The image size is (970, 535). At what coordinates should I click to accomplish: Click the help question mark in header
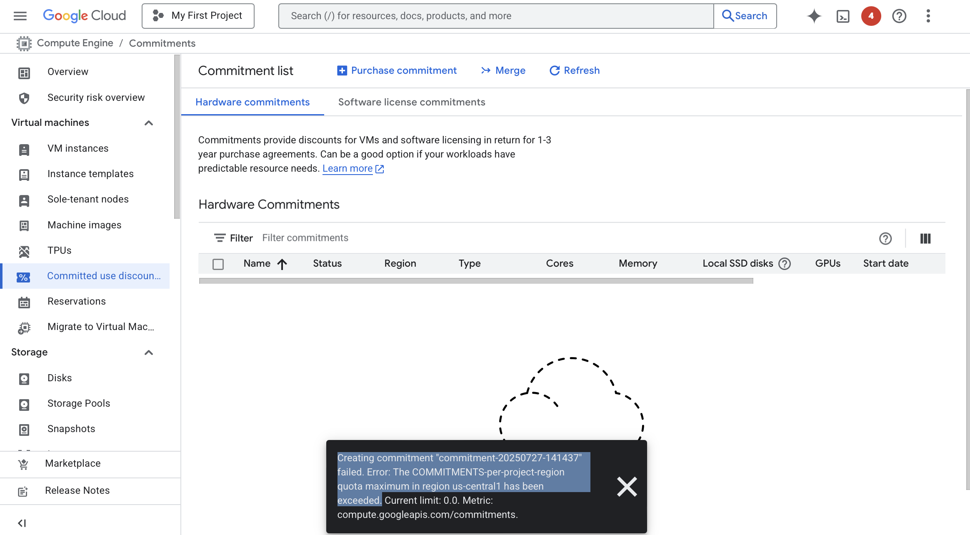[x=899, y=16]
